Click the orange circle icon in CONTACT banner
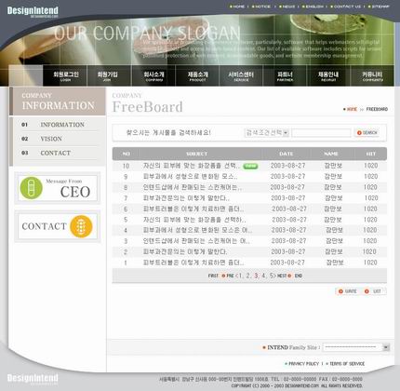 (x=81, y=226)
